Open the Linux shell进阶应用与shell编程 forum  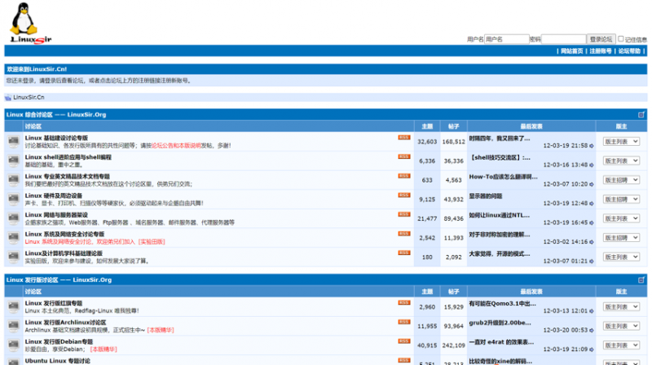click(68, 157)
